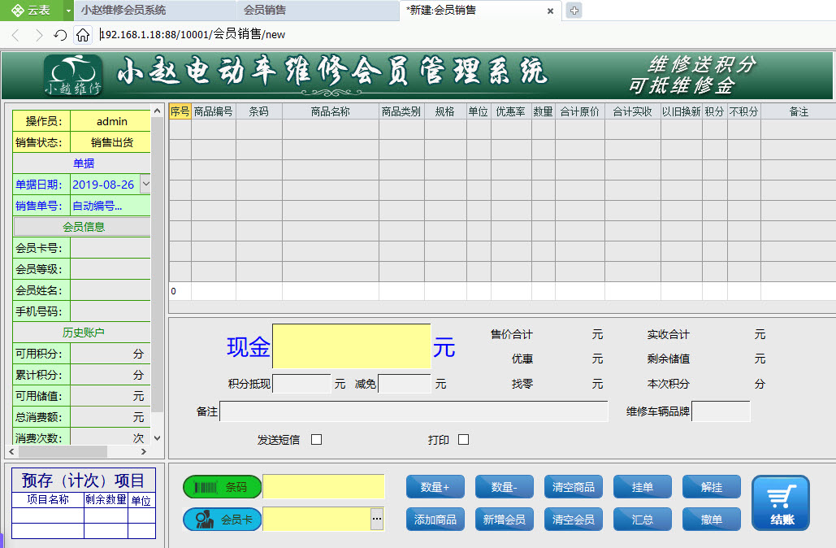This screenshot has height=548, width=836.
Task: Click the left panel horizontal scroll left arrow
Action: [11, 451]
